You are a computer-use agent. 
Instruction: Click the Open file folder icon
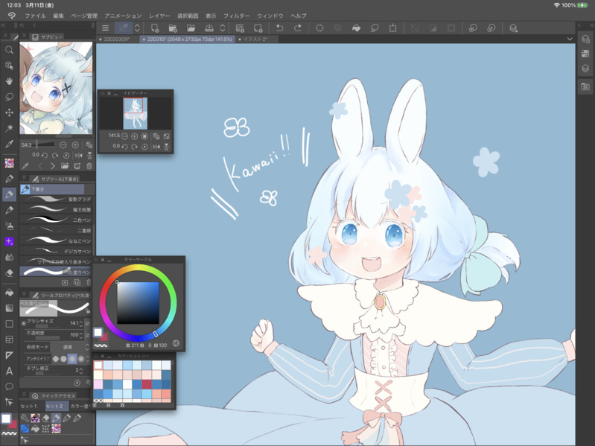[191, 28]
